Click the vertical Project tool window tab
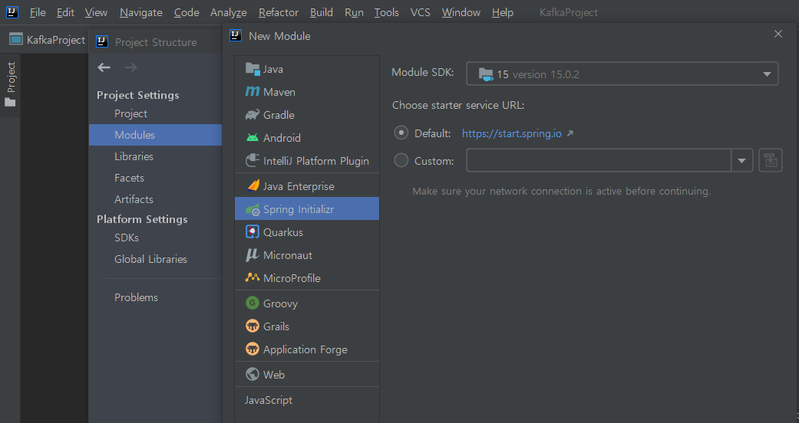799x423 pixels. (10, 84)
